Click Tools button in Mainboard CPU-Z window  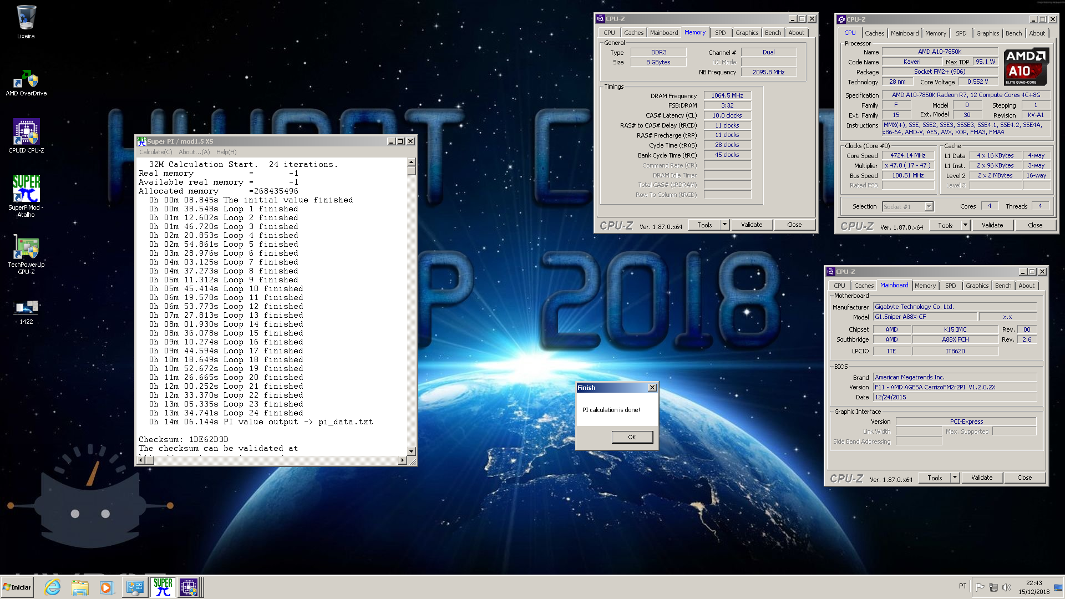pos(935,478)
